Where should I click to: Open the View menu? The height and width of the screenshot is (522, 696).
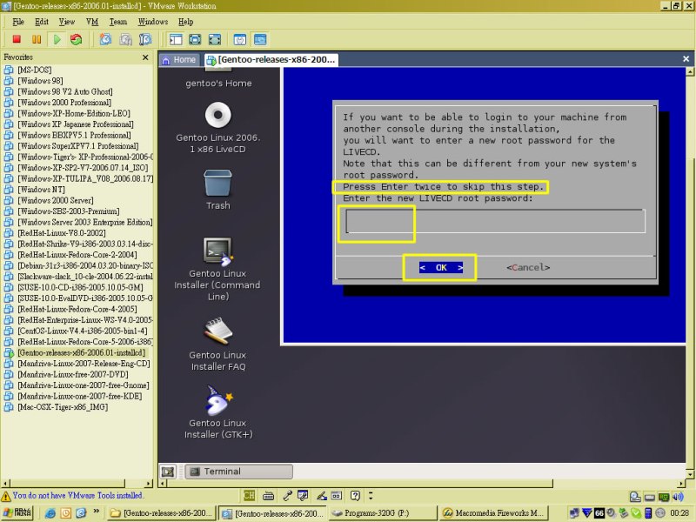(x=67, y=22)
